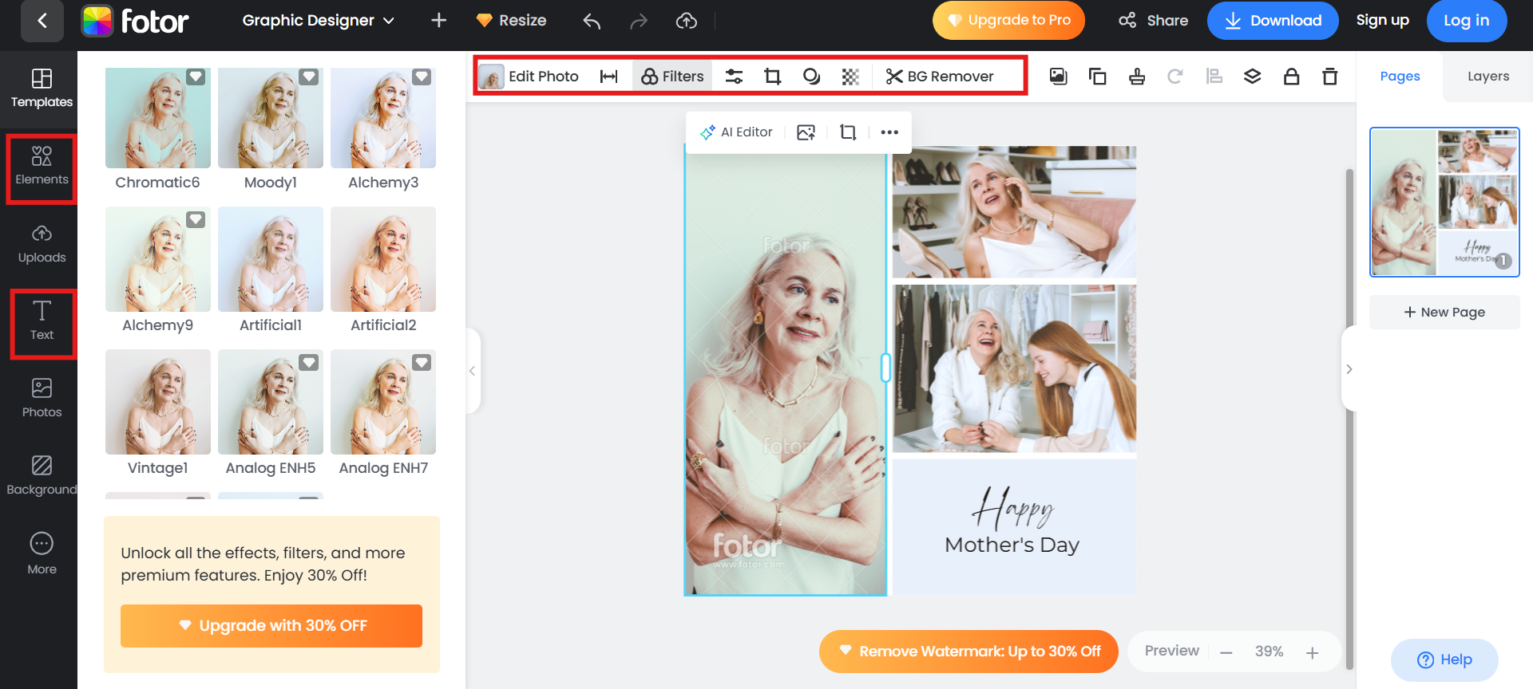Click the back arrow button

pyautogui.click(x=42, y=21)
